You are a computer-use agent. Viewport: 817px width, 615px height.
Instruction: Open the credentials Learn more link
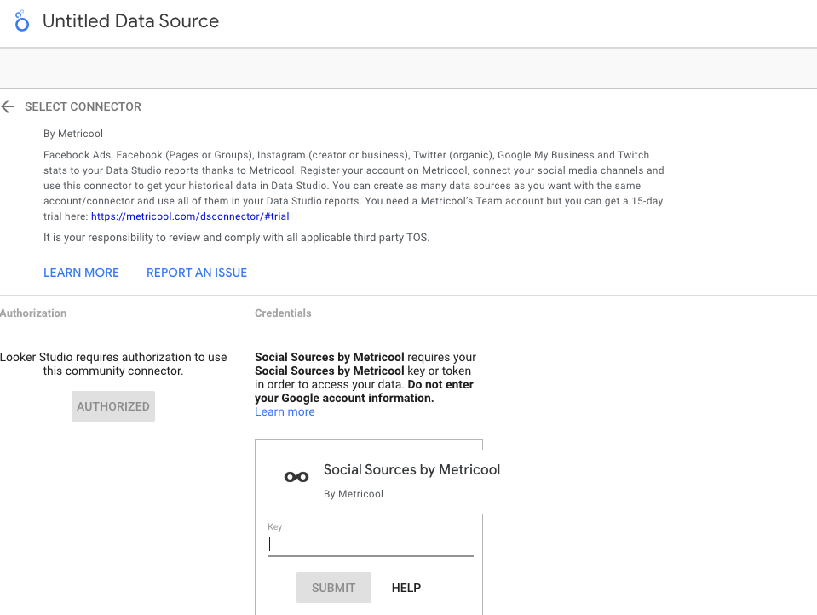(285, 411)
